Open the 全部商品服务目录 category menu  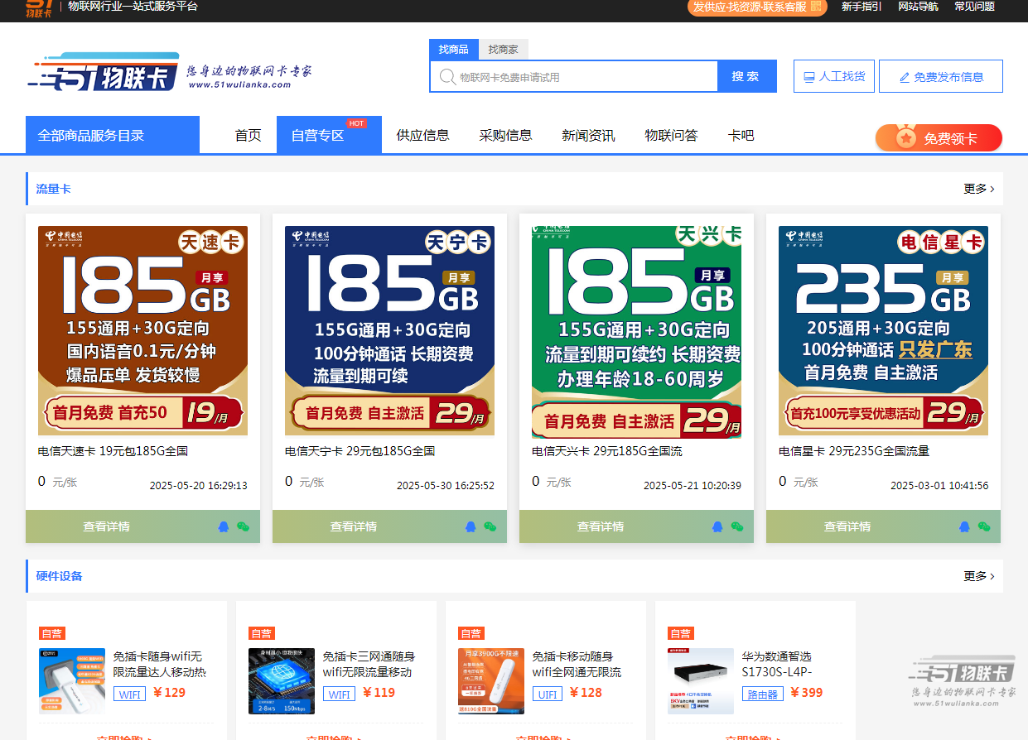click(x=113, y=135)
